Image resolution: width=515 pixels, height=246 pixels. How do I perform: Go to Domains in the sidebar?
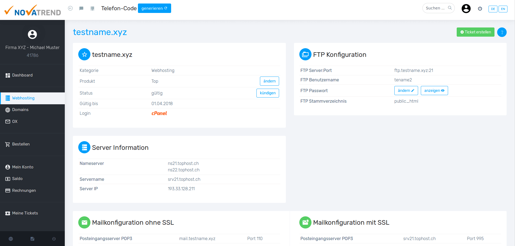[20, 110]
